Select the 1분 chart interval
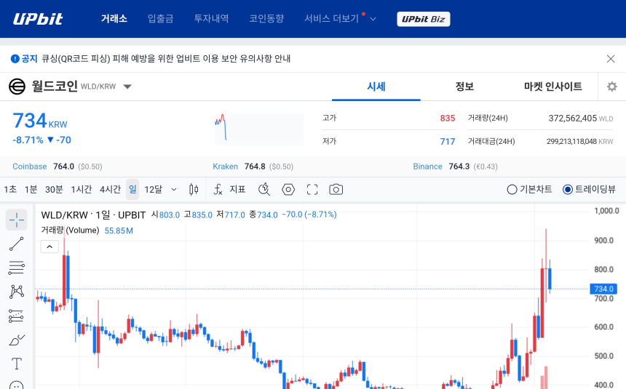This screenshot has height=389, width=626. [x=31, y=190]
